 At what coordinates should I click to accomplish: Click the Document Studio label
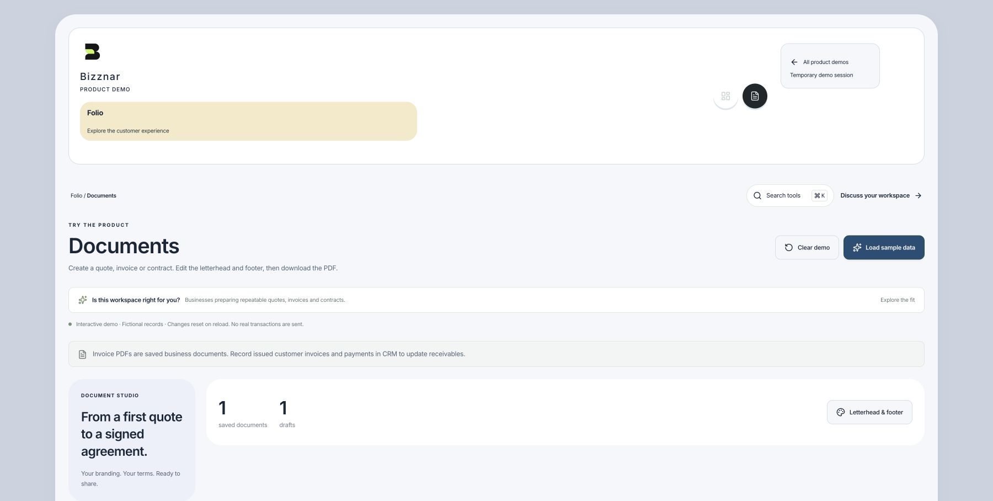tap(110, 396)
